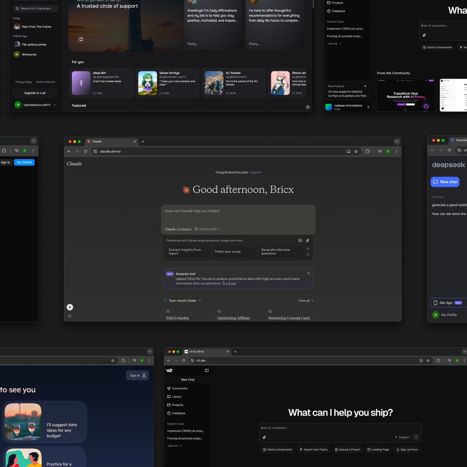This screenshot has width=467, height=467.
Task: Expand the rajdeep-bricxlabsco account switcher
Action: (368, 107)
